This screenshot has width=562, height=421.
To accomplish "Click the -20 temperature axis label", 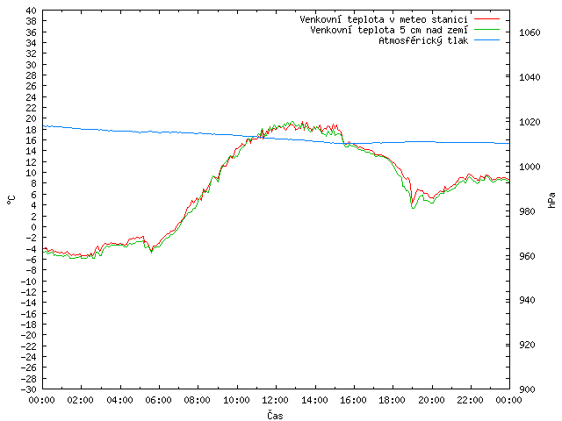I will click(29, 335).
